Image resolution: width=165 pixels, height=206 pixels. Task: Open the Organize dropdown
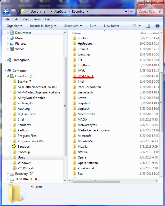click(14, 26)
